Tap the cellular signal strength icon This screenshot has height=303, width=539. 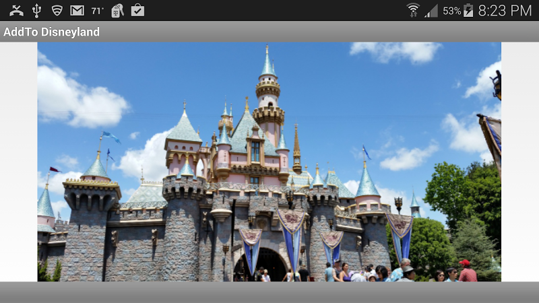click(x=431, y=11)
